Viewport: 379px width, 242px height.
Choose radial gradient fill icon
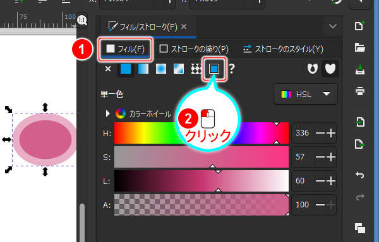pyautogui.click(x=161, y=69)
